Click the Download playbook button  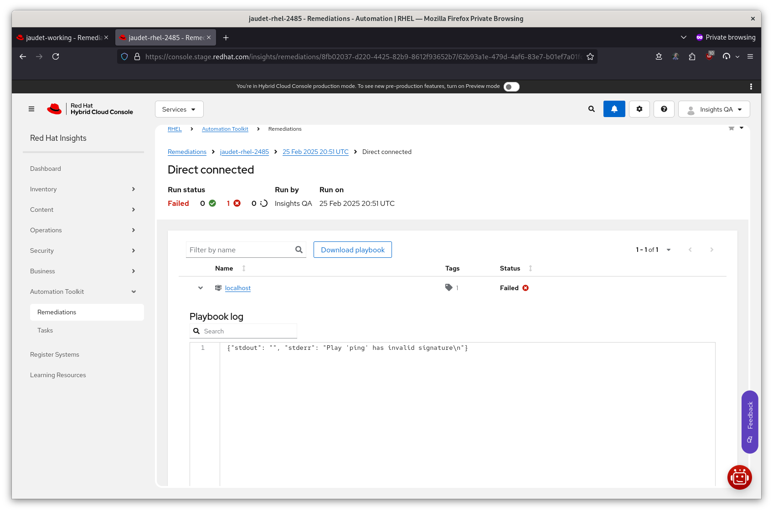click(x=353, y=250)
